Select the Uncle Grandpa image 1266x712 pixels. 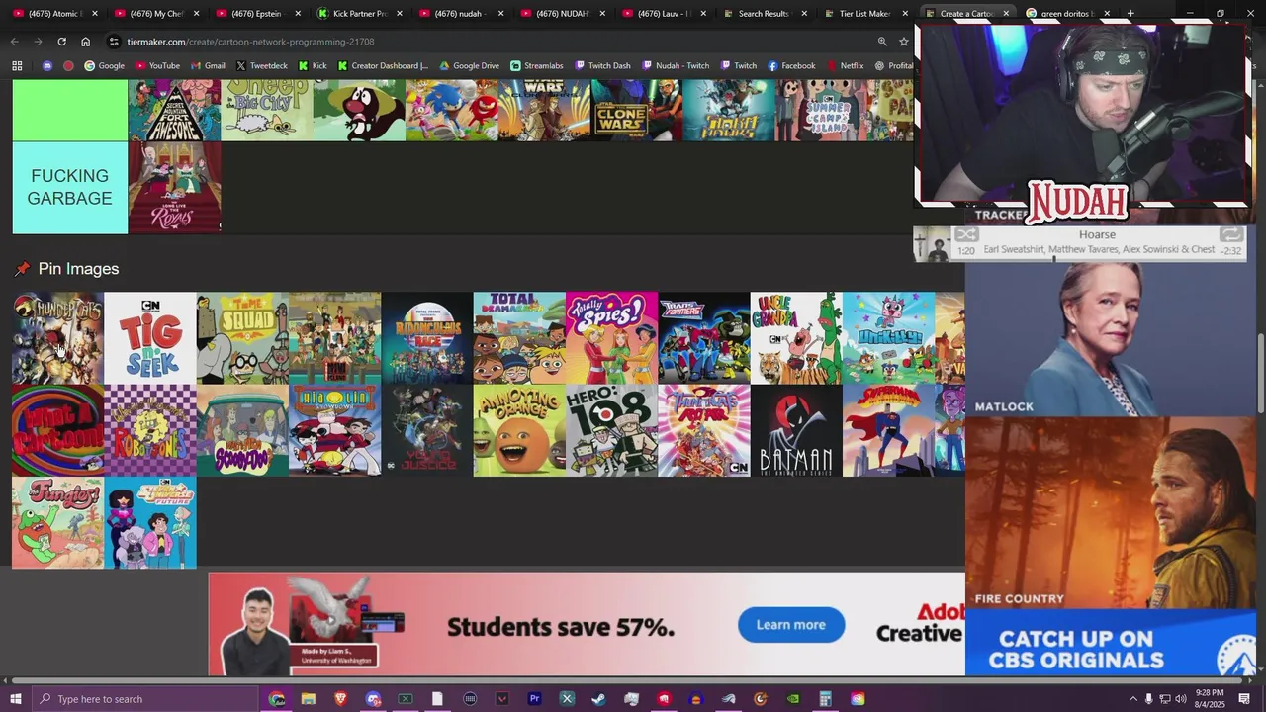pyautogui.click(x=796, y=337)
